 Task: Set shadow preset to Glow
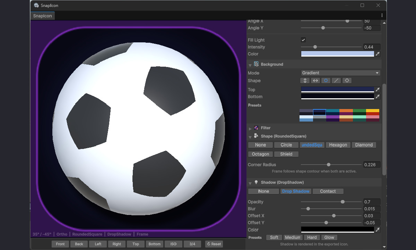point(329,237)
